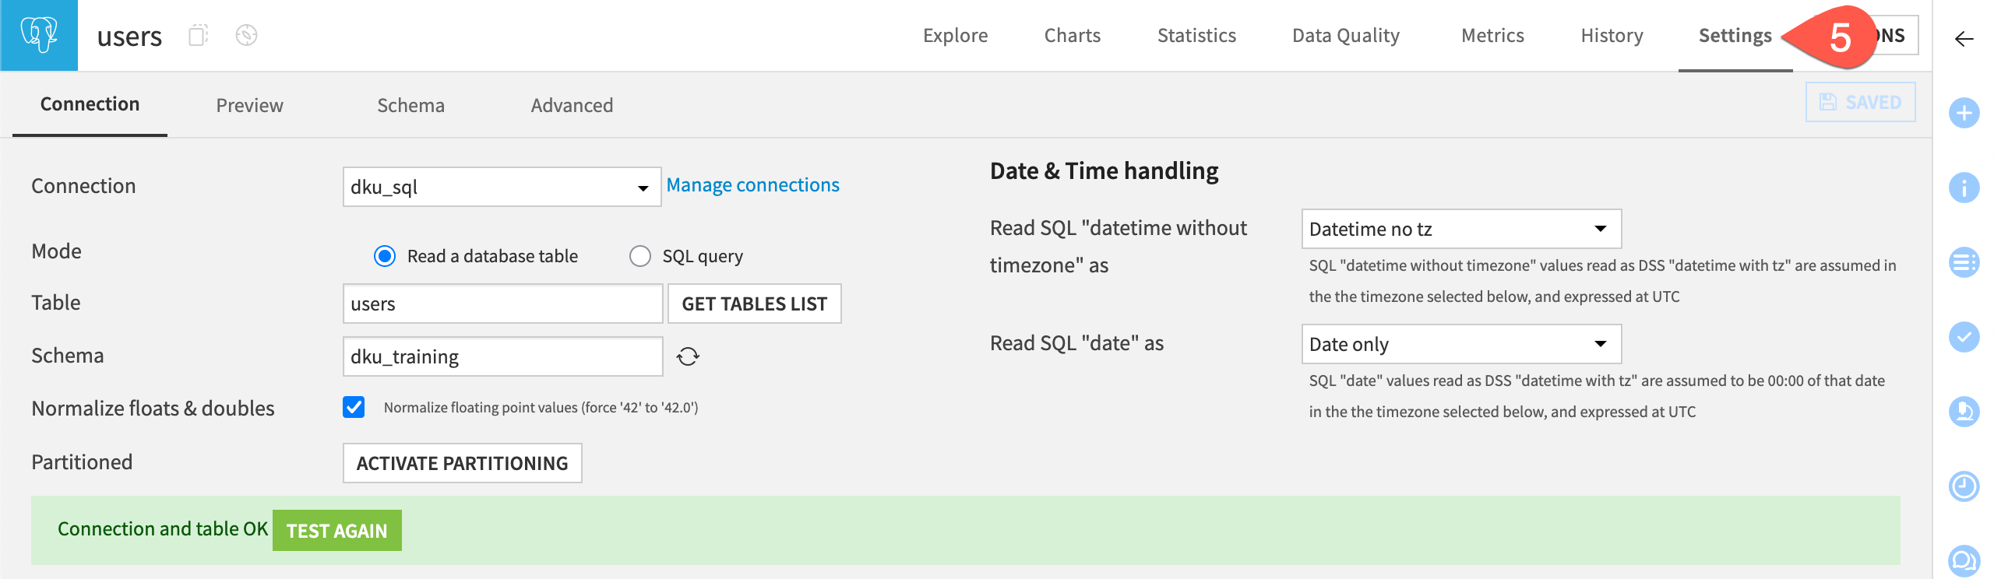
Task: Click the compass icon next to users title
Action: [x=246, y=35]
